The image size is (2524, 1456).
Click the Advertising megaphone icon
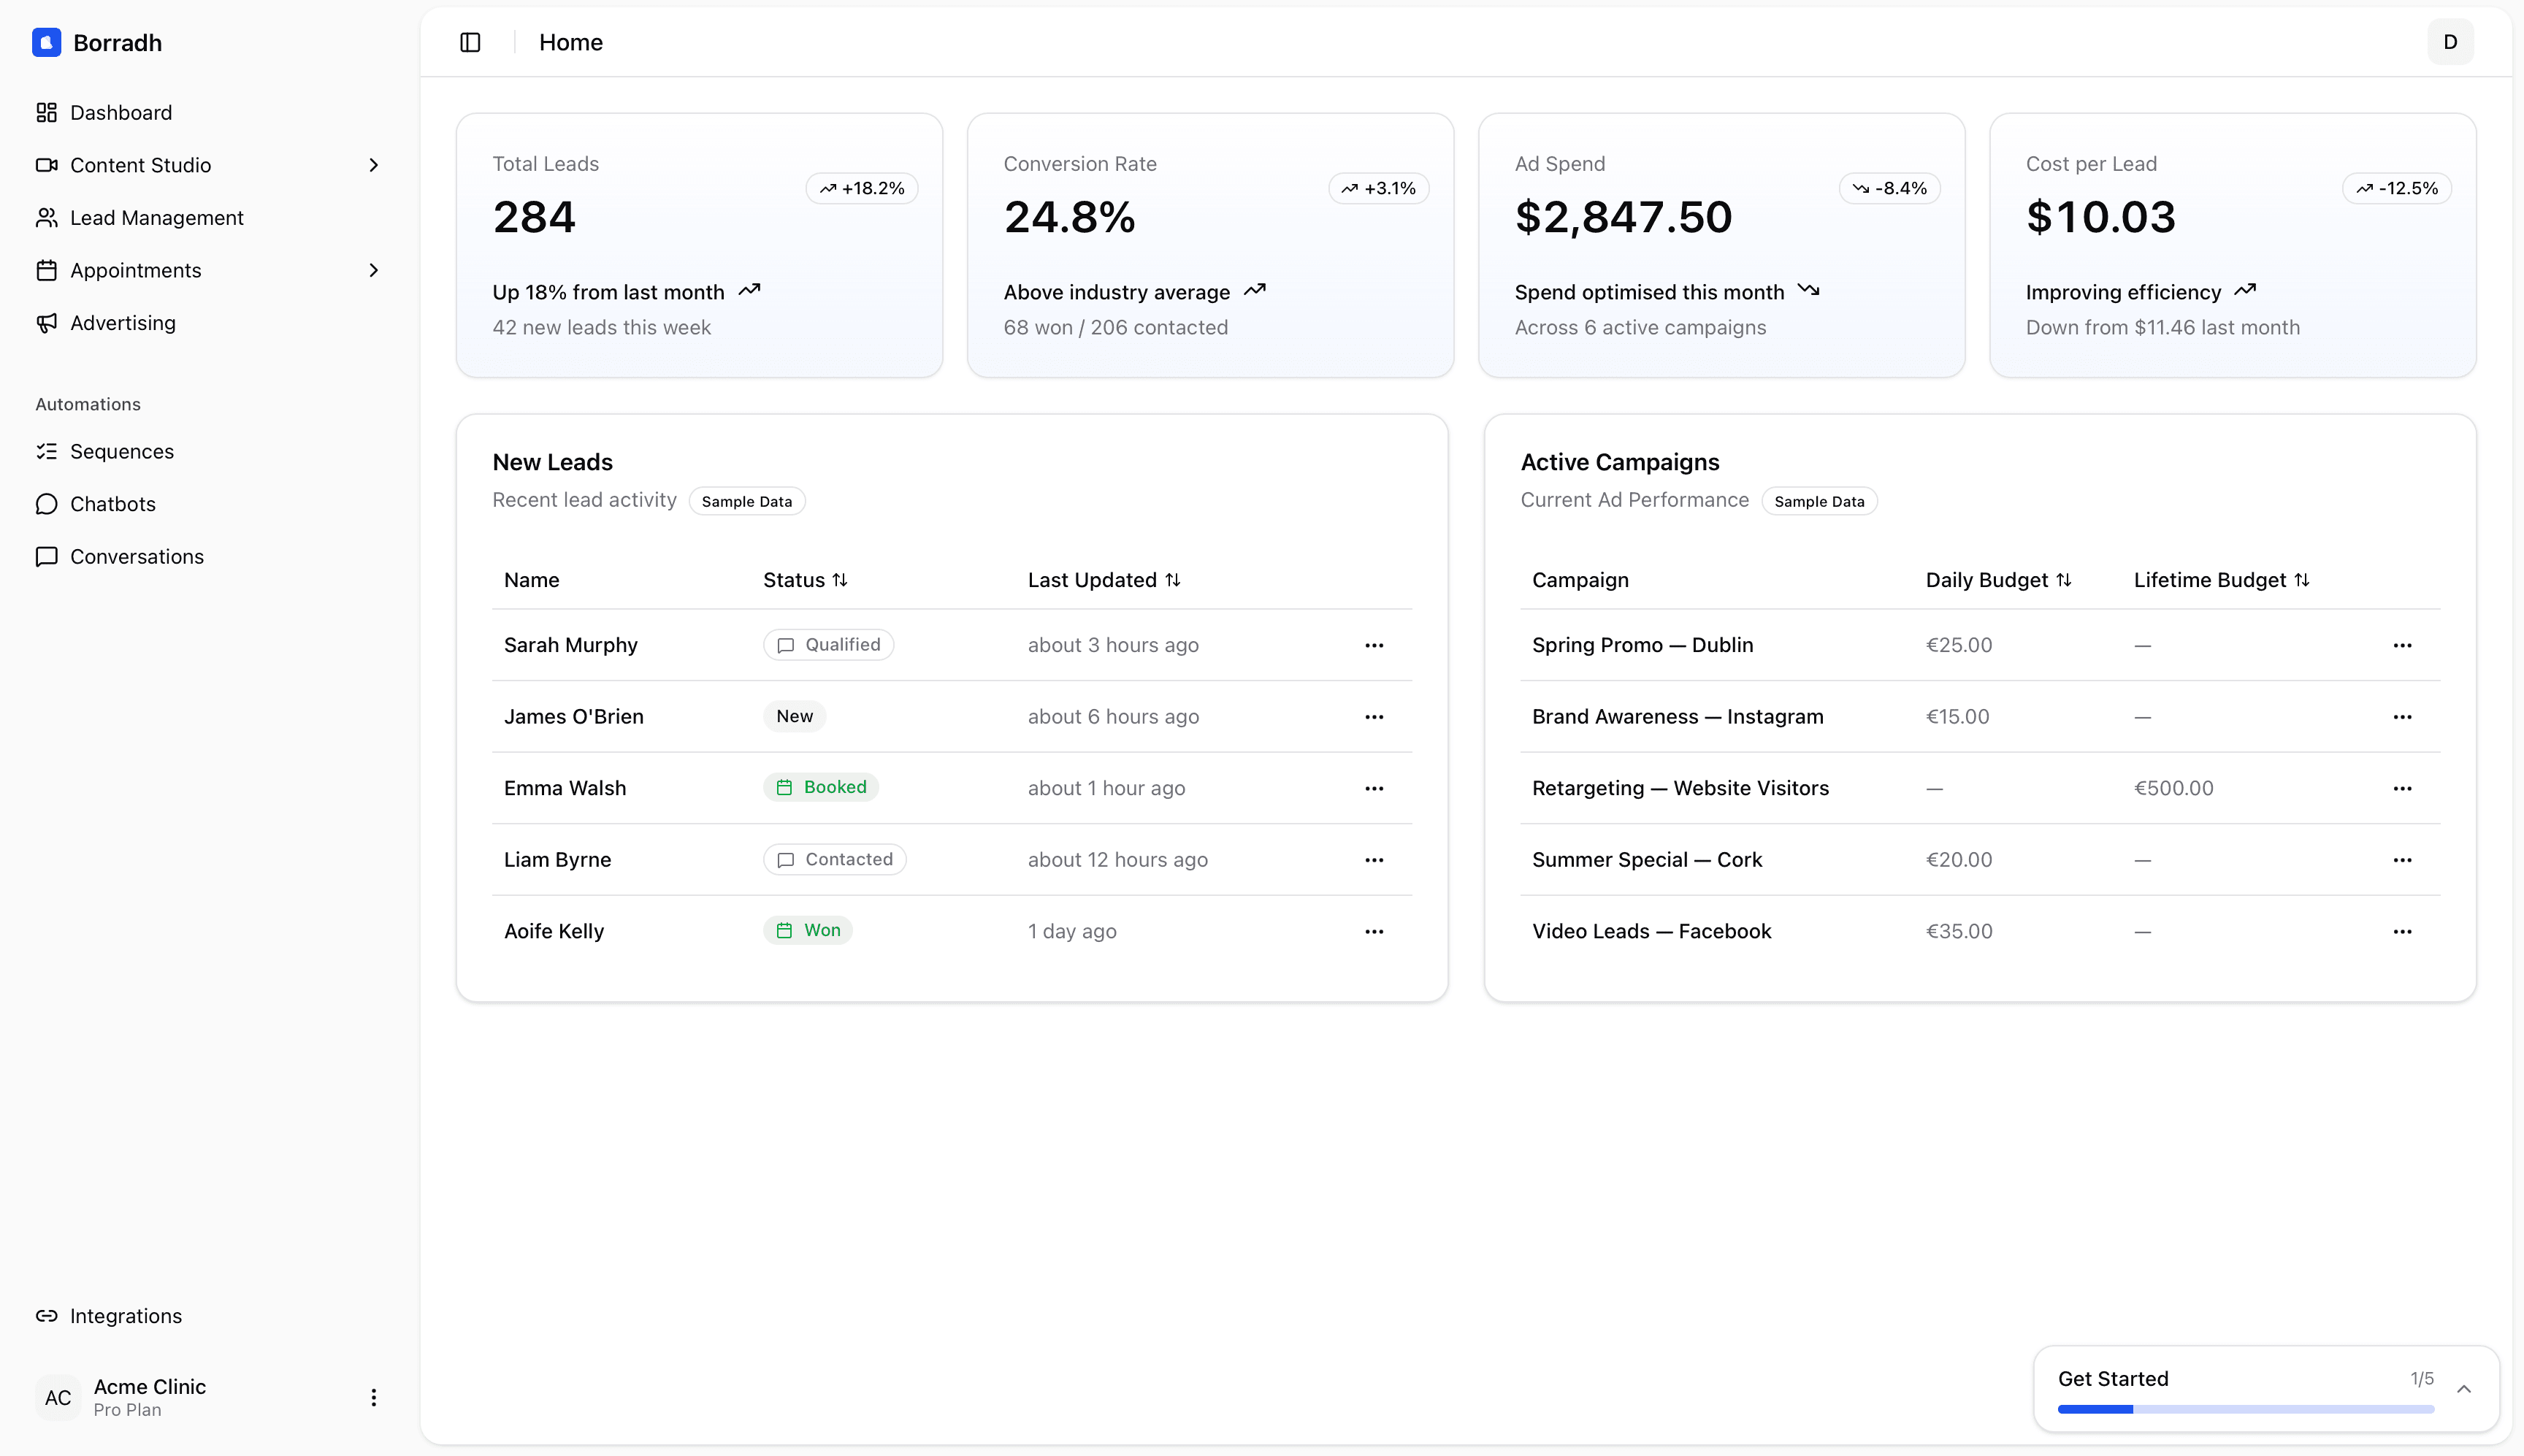click(46, 322)
